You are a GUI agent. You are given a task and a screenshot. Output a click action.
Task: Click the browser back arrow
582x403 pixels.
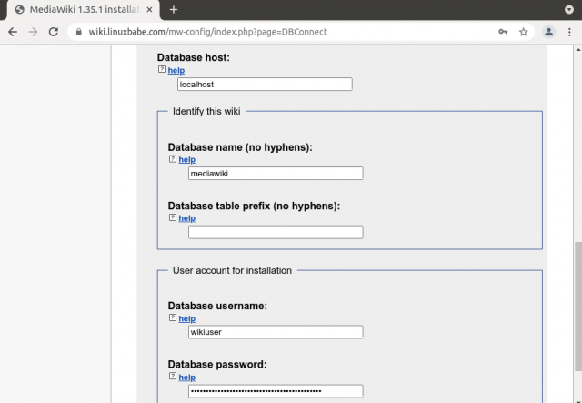[12, 31]
